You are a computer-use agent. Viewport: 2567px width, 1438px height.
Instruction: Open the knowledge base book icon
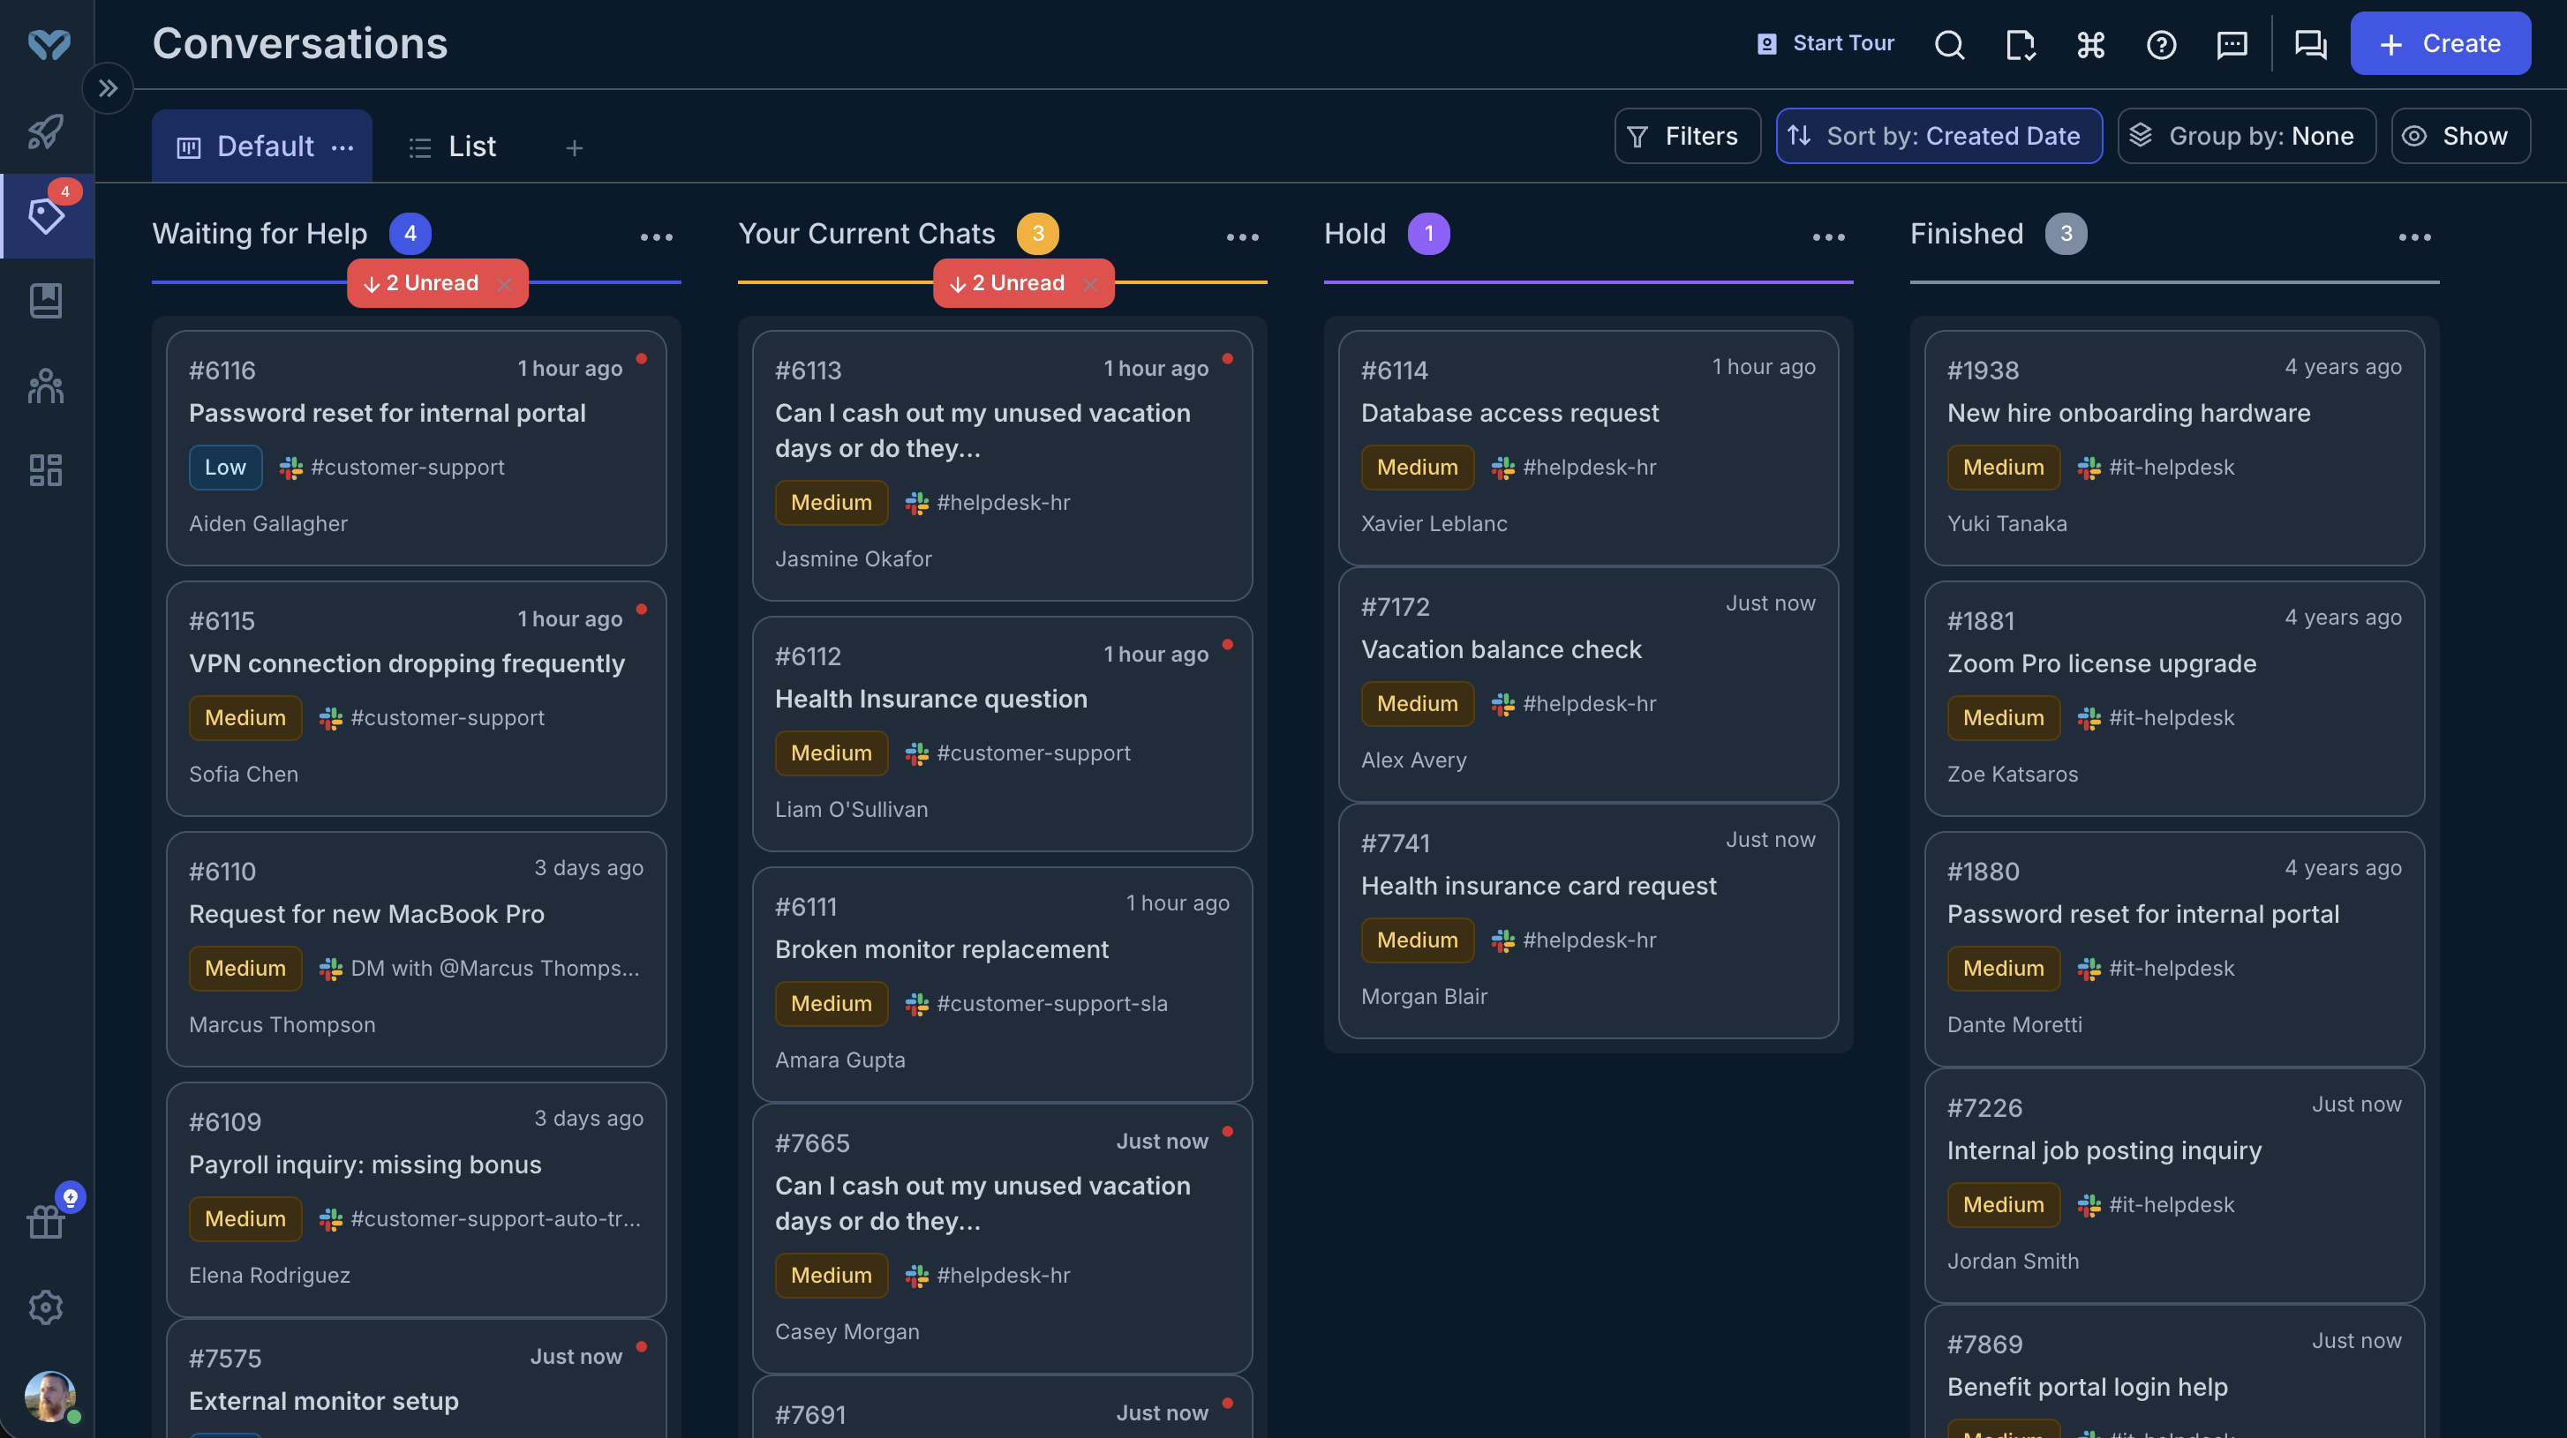click(x=46, y=301)
